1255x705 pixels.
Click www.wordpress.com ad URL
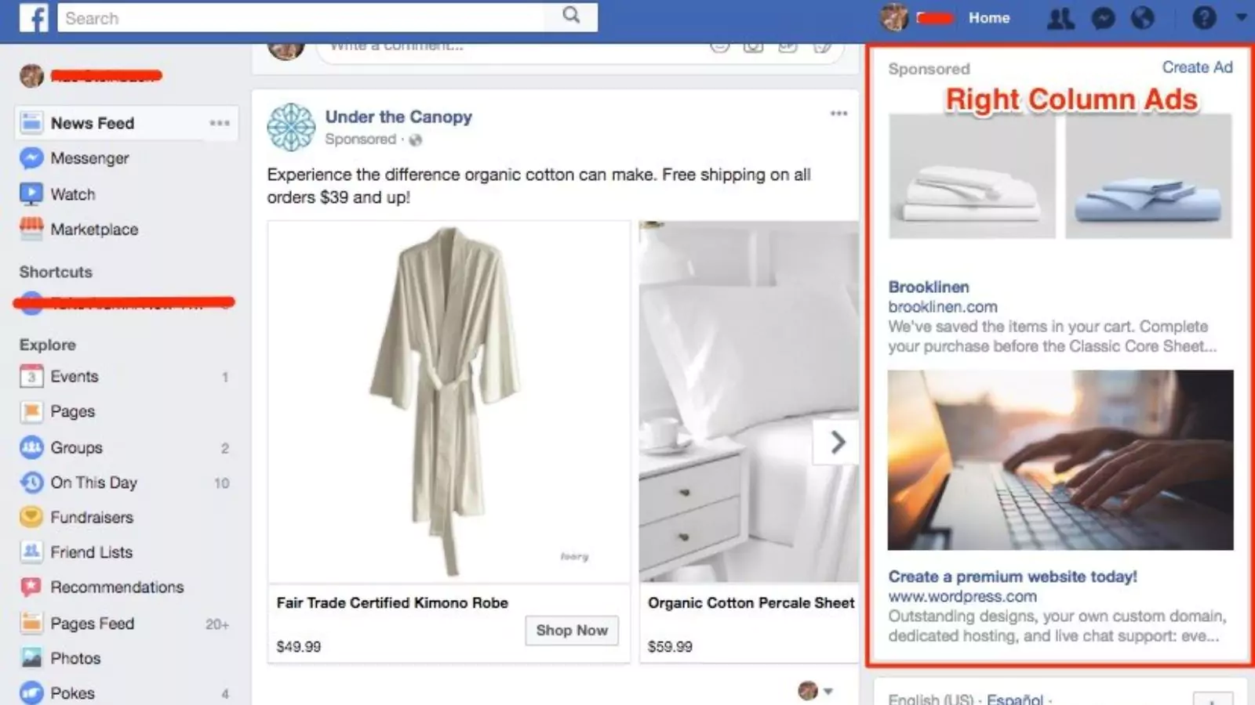[x=962, y=596]
